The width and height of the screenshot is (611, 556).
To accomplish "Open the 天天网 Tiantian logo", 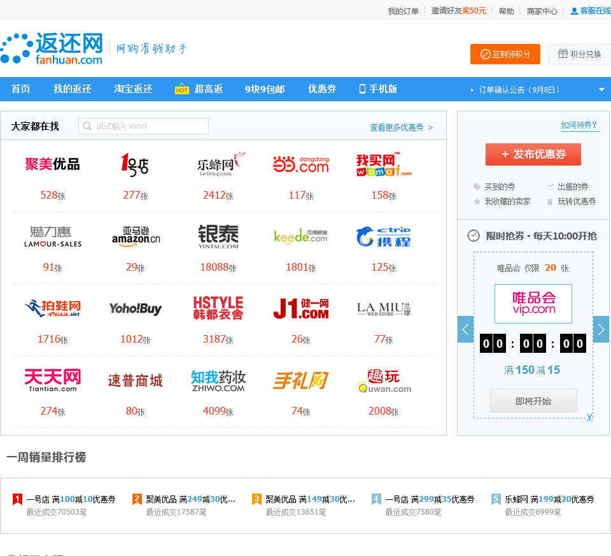I will (53, 380).
